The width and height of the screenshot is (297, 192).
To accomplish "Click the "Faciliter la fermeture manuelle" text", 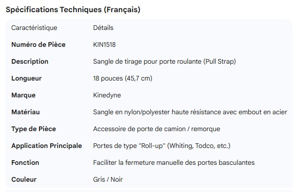I will point(174,162).
